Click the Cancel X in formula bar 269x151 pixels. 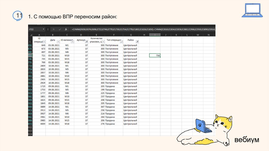[54, 29]
